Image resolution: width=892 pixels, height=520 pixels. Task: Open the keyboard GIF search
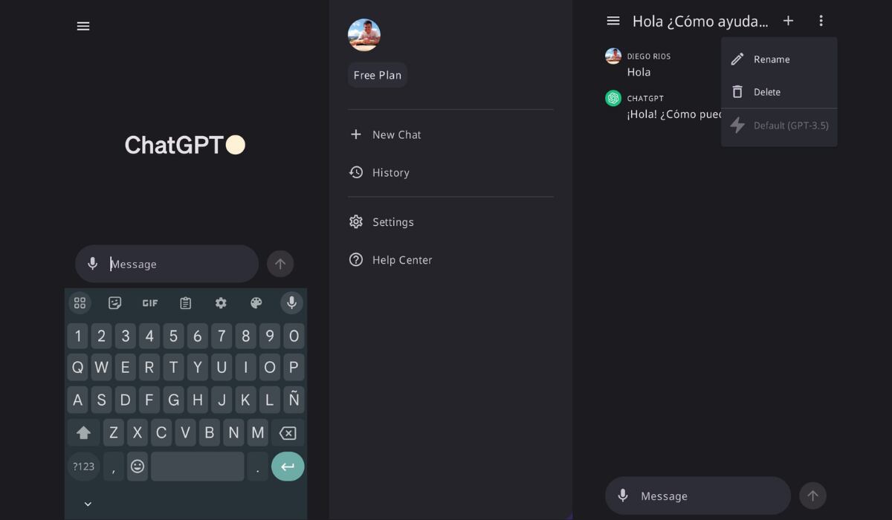coord(150,303)
